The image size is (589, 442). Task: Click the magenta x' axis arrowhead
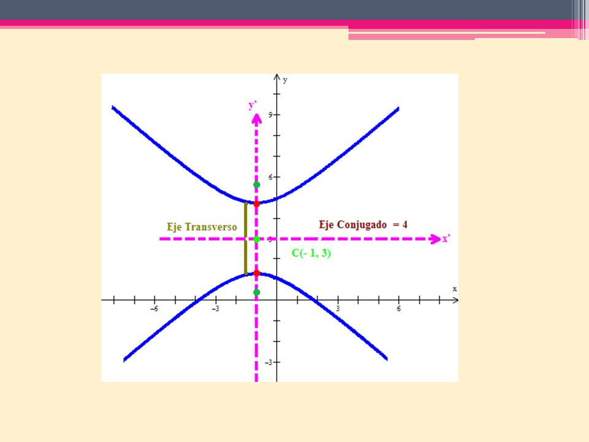[435, 239]
